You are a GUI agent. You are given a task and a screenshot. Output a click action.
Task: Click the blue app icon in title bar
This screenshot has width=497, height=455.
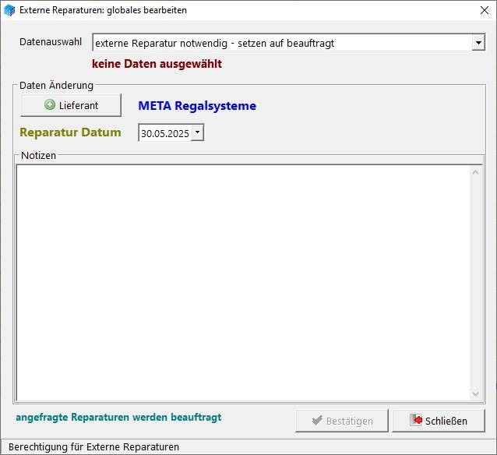tap(9, 10)
